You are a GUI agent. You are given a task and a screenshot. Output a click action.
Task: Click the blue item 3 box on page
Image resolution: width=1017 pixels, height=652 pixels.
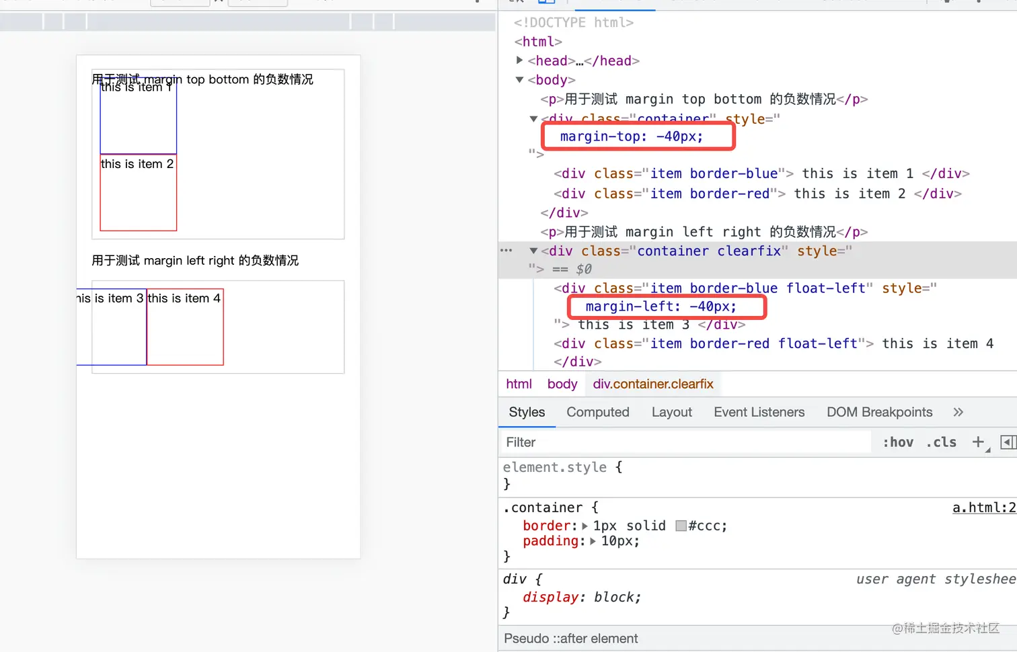[x=112, y=327]
